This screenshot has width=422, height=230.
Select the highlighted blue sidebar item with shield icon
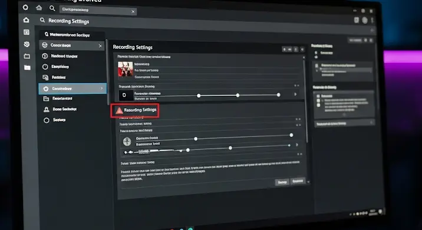(72, 88)
